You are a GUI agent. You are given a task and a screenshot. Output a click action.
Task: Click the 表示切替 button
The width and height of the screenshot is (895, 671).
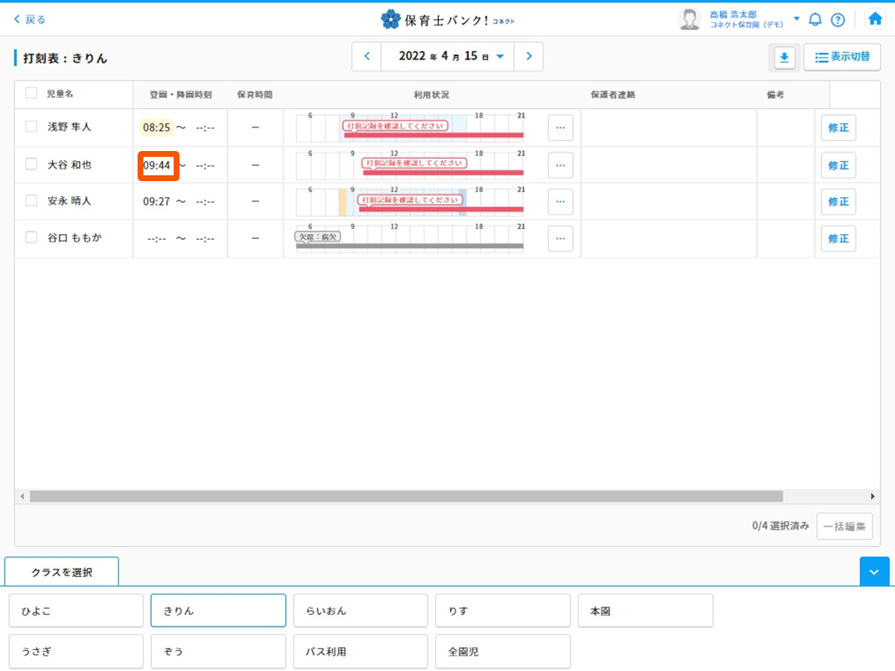tap(842, 57)
